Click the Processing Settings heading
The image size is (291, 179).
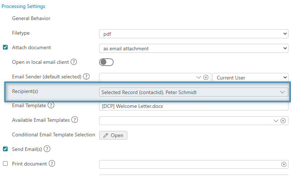point(23,6)
